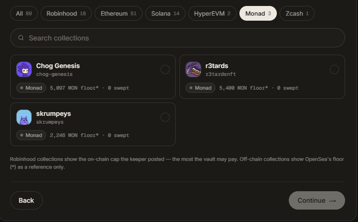Click the skrumpeys collection title

pyautogui.click(x=53, y=113)
